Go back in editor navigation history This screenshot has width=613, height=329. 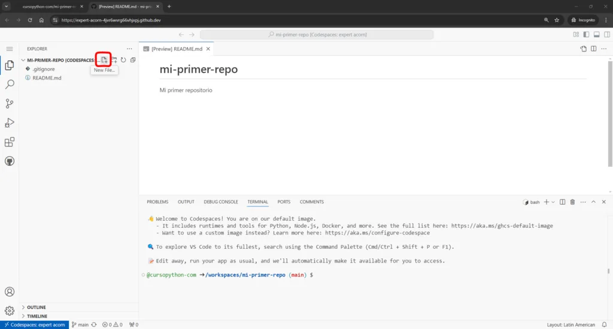point(181,34)
